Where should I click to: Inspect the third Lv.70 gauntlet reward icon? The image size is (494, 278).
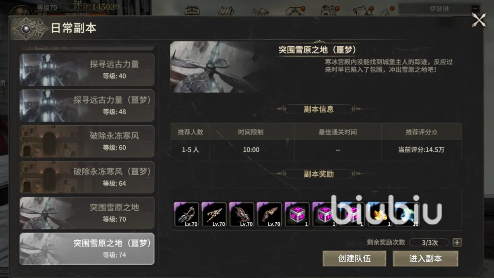point(242,214)
